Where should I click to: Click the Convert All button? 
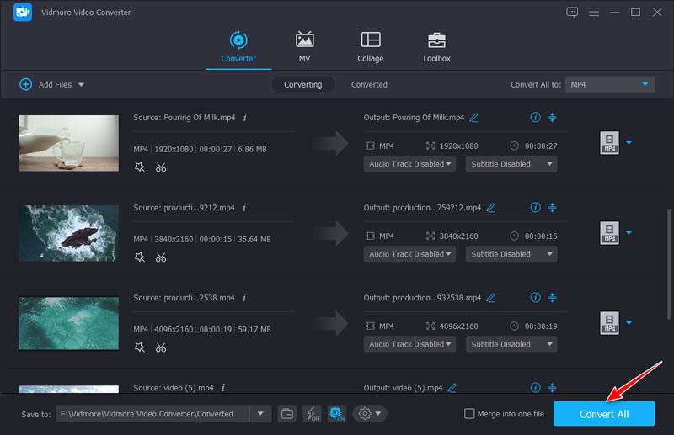point(603,414)
